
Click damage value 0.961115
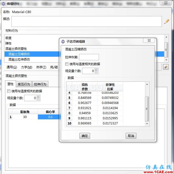click(85, 118)
